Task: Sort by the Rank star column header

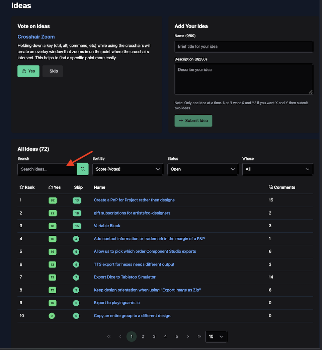Action: [27, 187]
